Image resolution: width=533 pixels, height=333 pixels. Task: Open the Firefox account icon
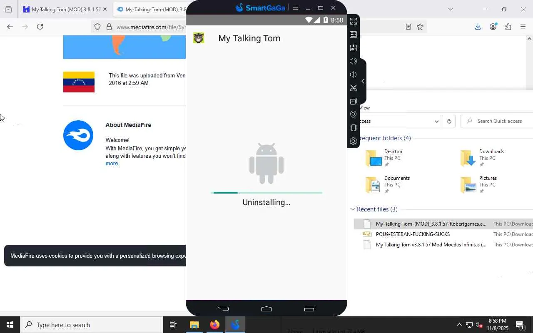(493, 27)
